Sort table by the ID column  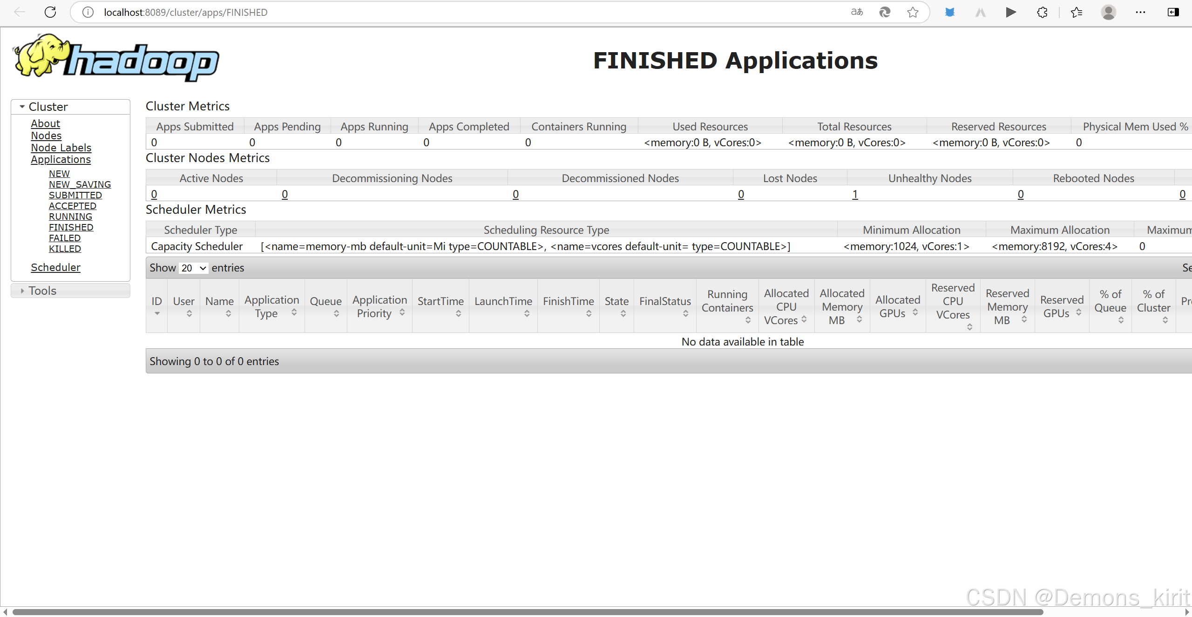click(x=157, y=305)
